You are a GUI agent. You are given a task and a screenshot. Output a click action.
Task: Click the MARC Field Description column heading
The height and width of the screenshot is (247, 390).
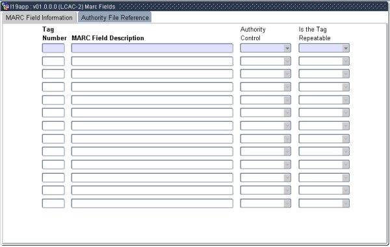108,38
